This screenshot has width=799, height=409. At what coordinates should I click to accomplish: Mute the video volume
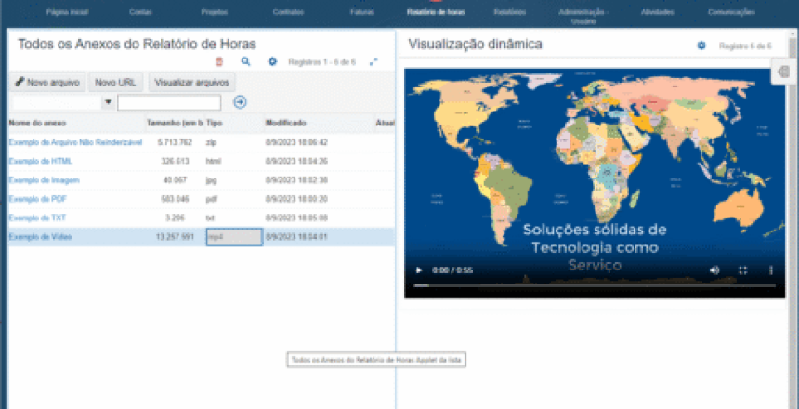[714, 270]
